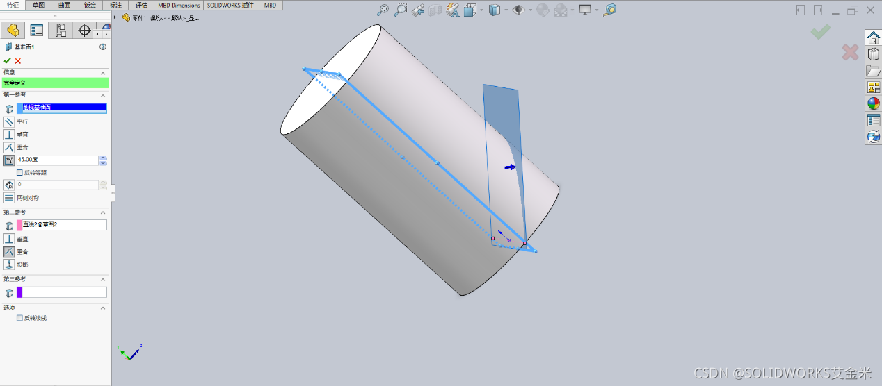Select the 平行 (parallel) constraint in first reference

(x=9, y=121)
